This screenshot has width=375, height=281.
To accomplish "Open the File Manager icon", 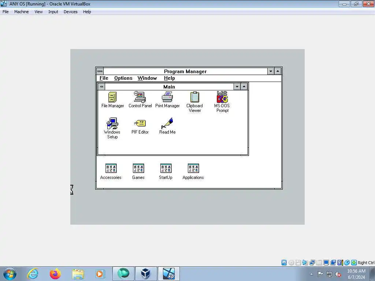I will (x=112, y=100).
